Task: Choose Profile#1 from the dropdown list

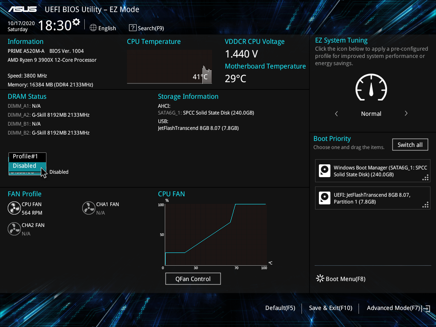Action: coord(27,157)
